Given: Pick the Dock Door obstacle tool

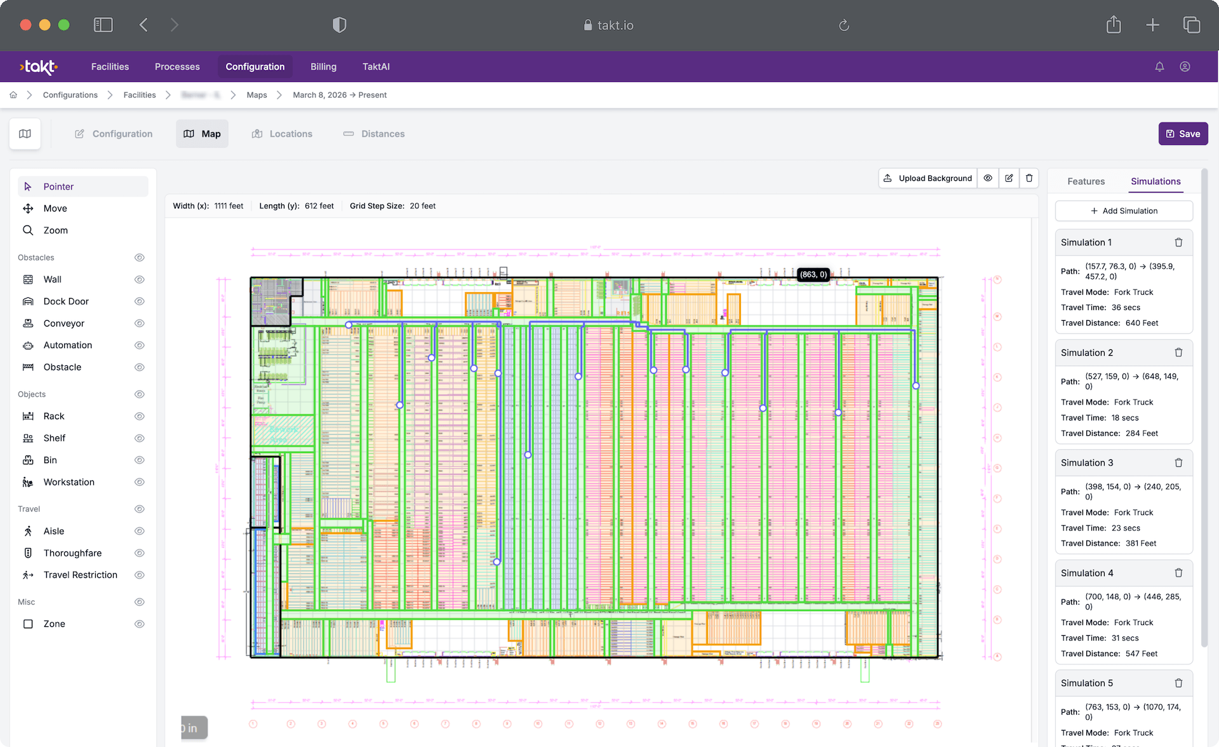Looking at the screenshot, I should (65, 301).
